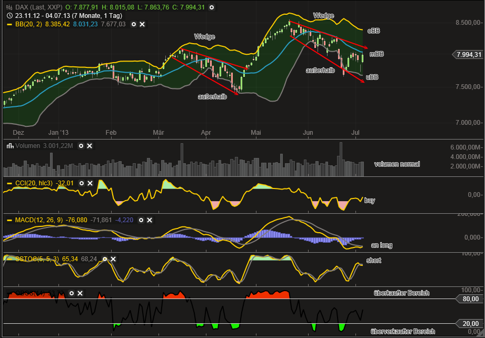Click the MACD histogram value -4,220

click(124, 220)
